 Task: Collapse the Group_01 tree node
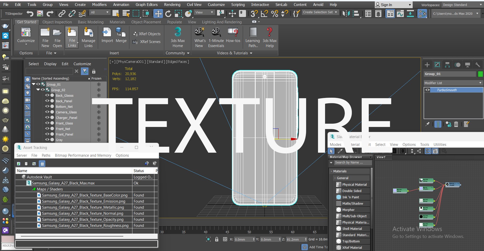pos(34,84)
